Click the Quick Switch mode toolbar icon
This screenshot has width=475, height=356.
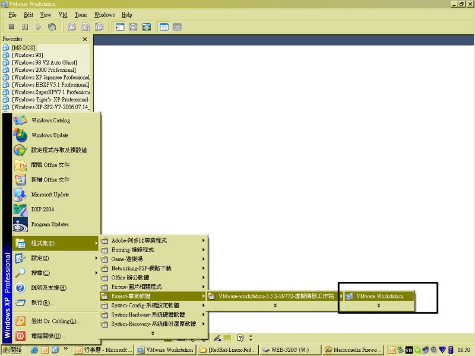[x=133, y=27]
